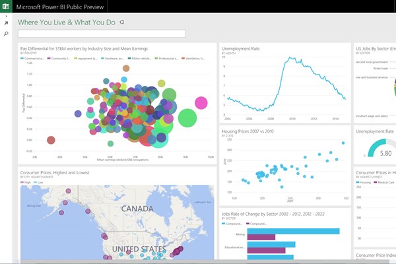The image size is (396, 264).
Task: Click the arrow share icon in sidebar
Action: pos(6,23)
